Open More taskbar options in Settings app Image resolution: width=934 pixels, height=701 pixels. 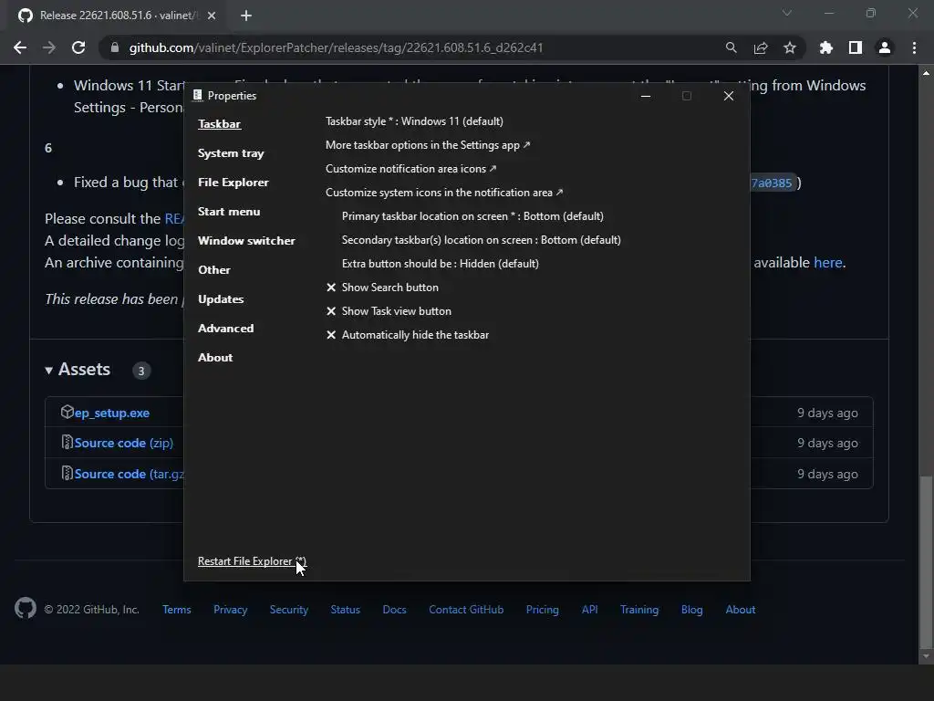tap(428, 145)
